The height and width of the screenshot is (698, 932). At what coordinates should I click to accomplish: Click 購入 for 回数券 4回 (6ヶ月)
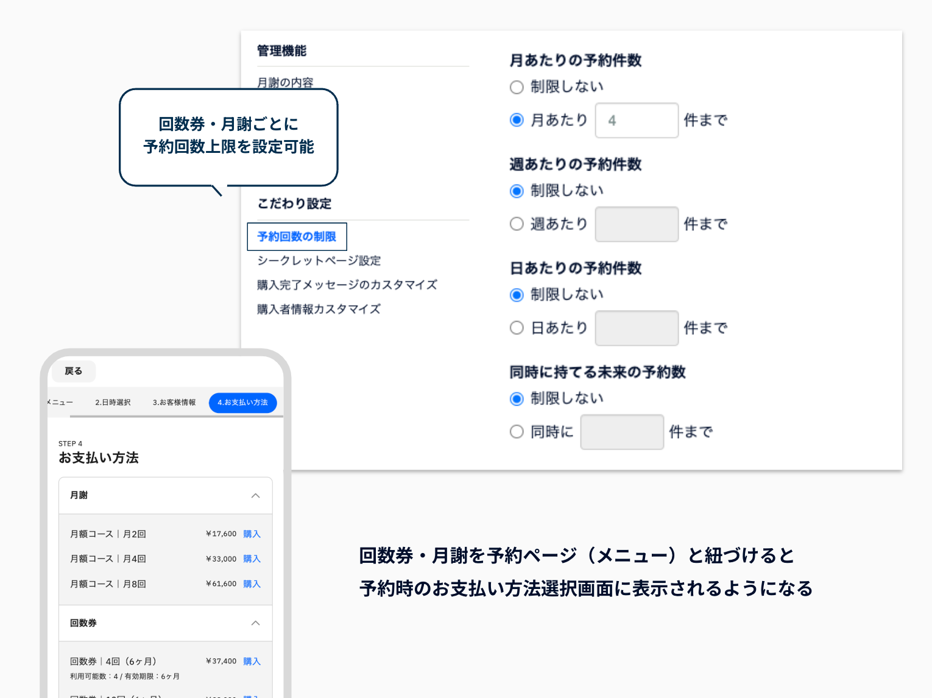[252, 661]
